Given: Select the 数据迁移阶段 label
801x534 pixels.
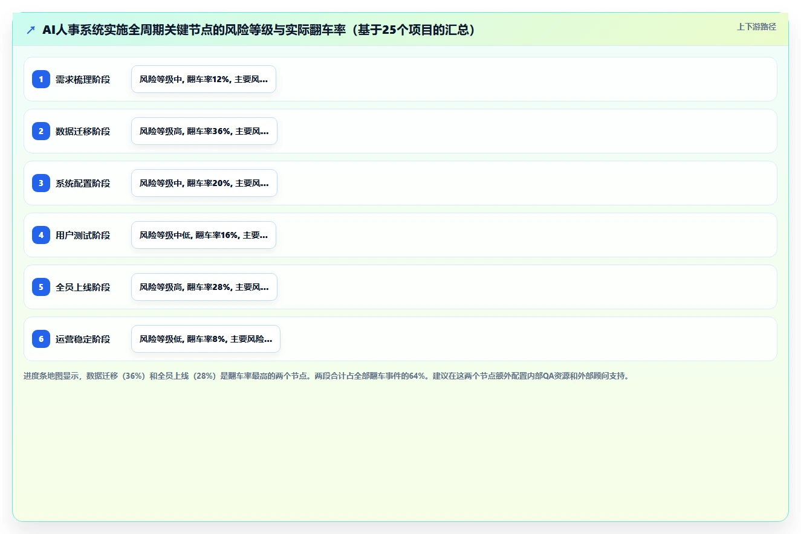Looking at the screenshot, I should tap(83, 131).
